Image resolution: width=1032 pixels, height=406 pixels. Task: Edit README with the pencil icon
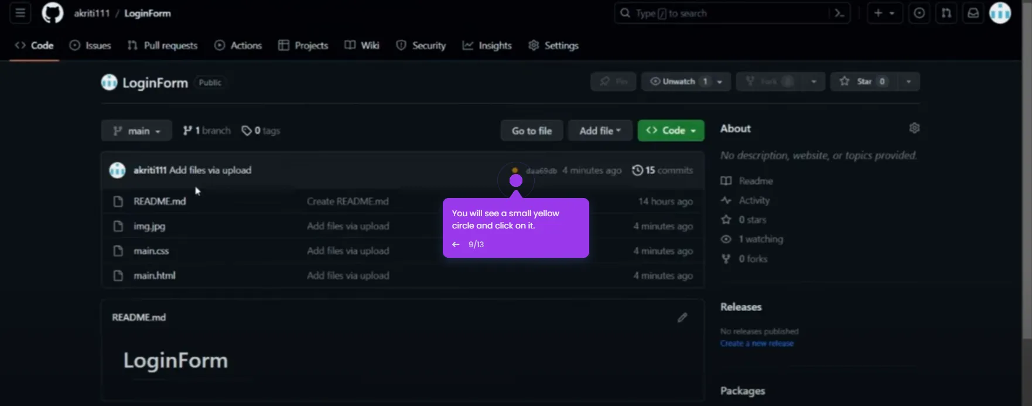coord(682,317)
